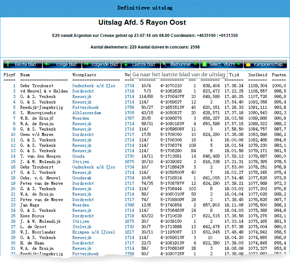Click points value 1000,0
Image resolution: width=290 pixels, height=268 pixels.
point(279,86)
